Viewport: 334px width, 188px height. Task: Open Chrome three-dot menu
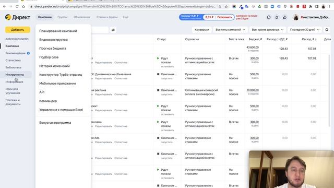click(x=330, y=7)
